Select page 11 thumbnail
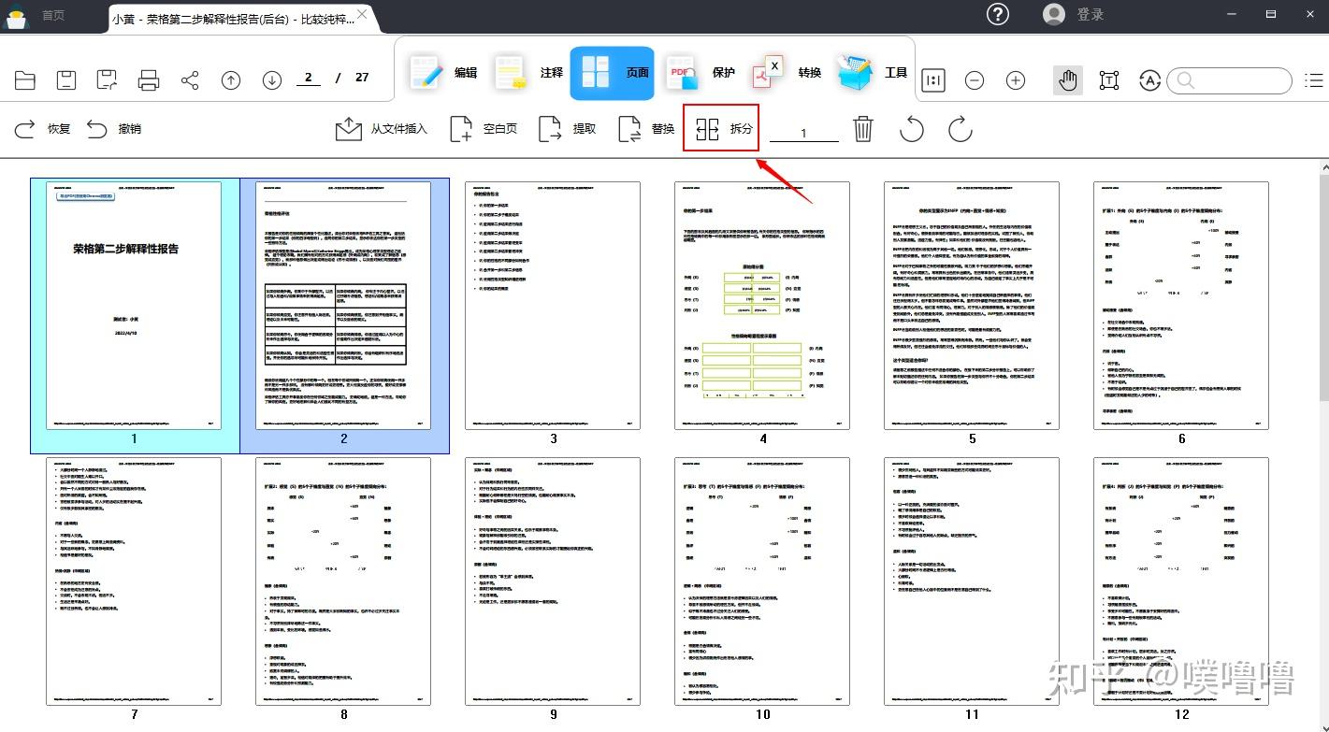 tap(972, 581)
